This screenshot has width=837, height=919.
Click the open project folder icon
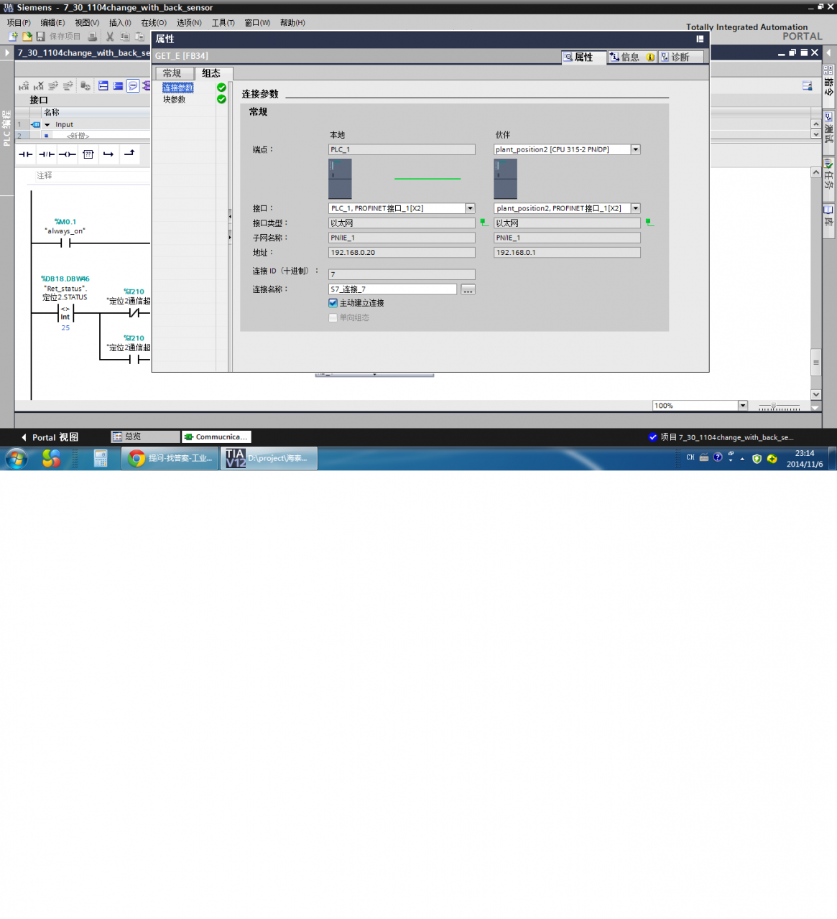tap(27, 37)
